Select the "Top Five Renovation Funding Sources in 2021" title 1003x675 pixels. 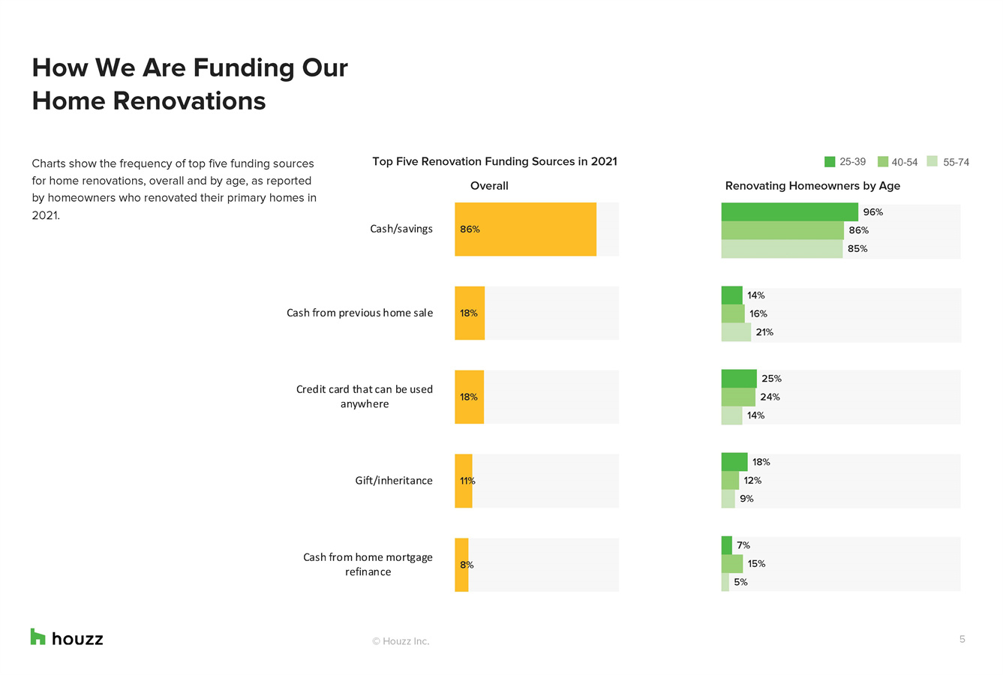click(494, 162)
